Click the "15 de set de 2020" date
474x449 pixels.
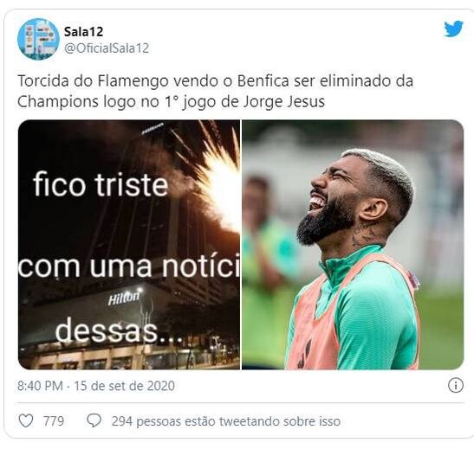coord(125,386)
